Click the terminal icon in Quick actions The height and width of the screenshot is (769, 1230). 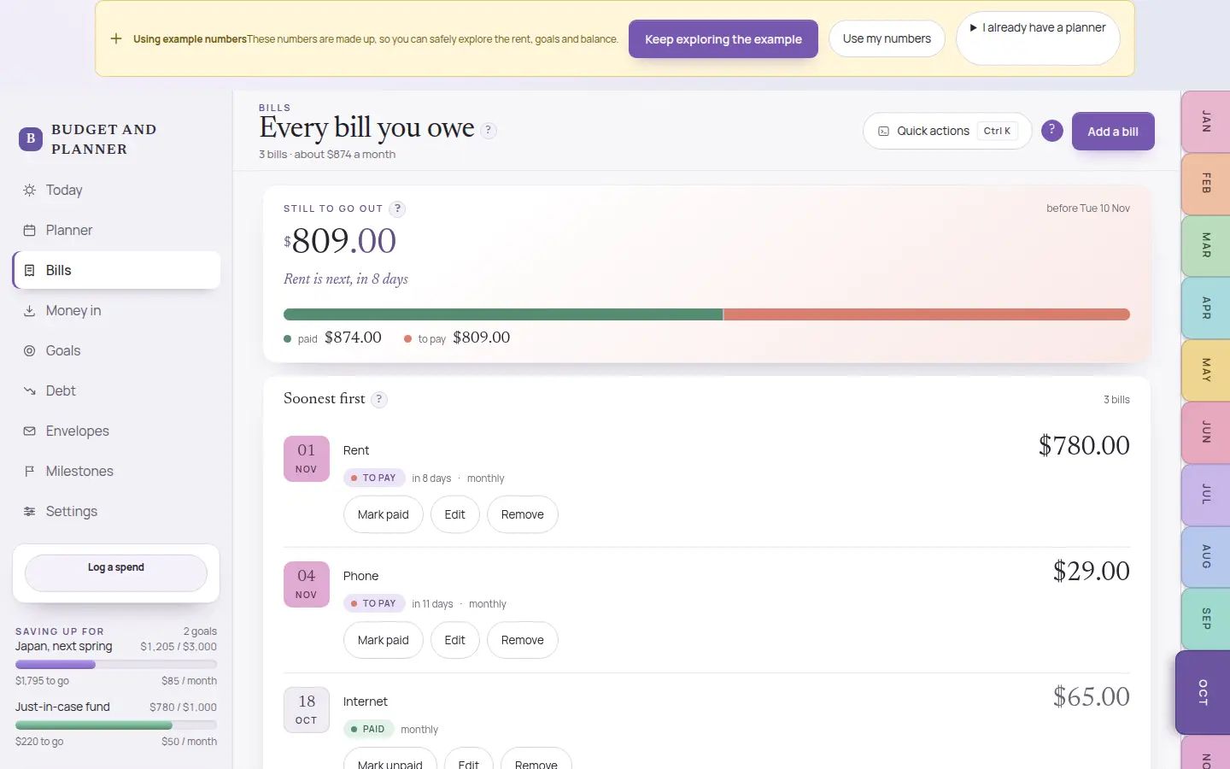(884, 131)
